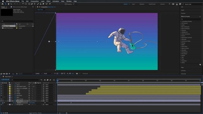Expand the Color Correction effects category
The image size is (203, 114).
[x=181, y=34]
